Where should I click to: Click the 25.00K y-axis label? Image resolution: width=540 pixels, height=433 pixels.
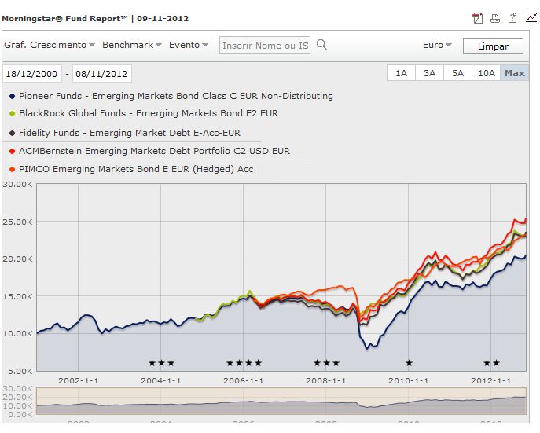(17, 222)
